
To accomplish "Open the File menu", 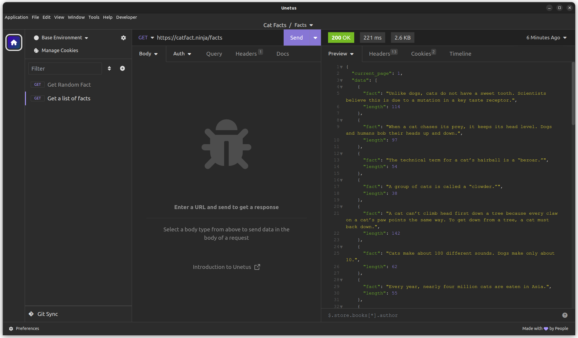I will (x=35, y=17).
